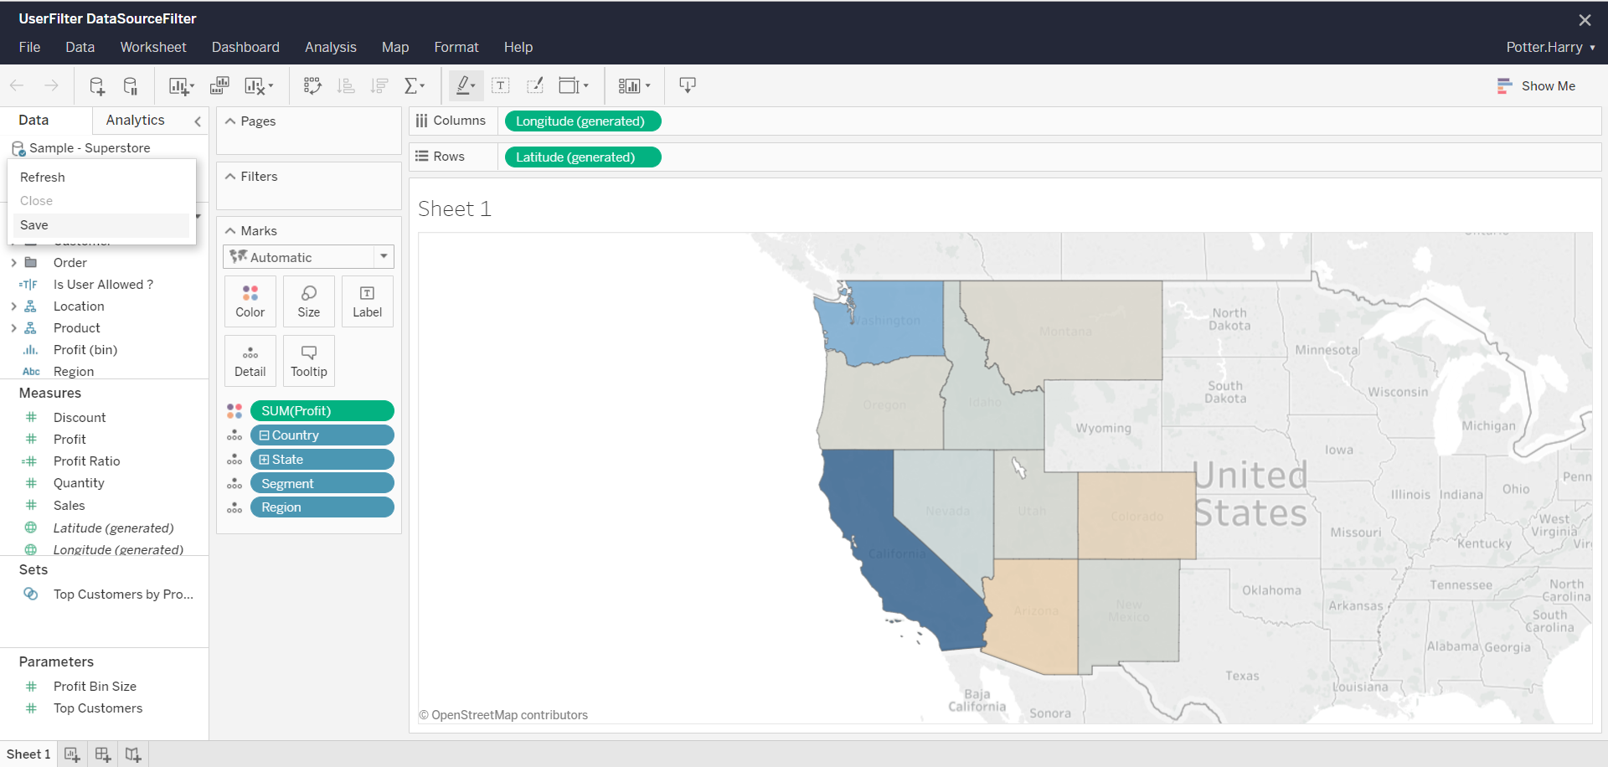Choose Refresh in the context menu

(x=100, y=178)
